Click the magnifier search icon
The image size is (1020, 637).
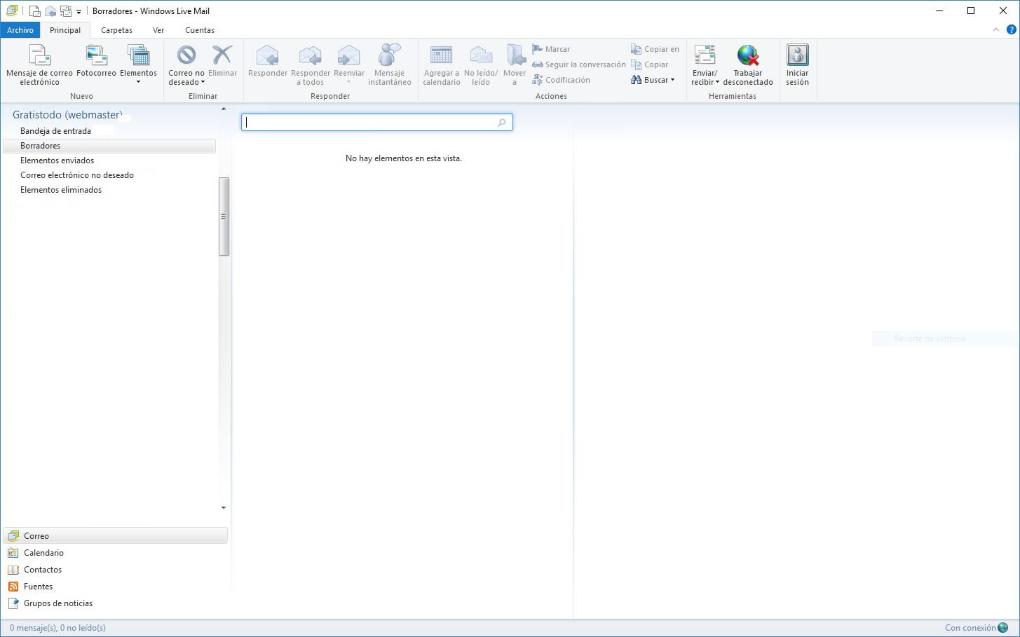pos(501,123)
